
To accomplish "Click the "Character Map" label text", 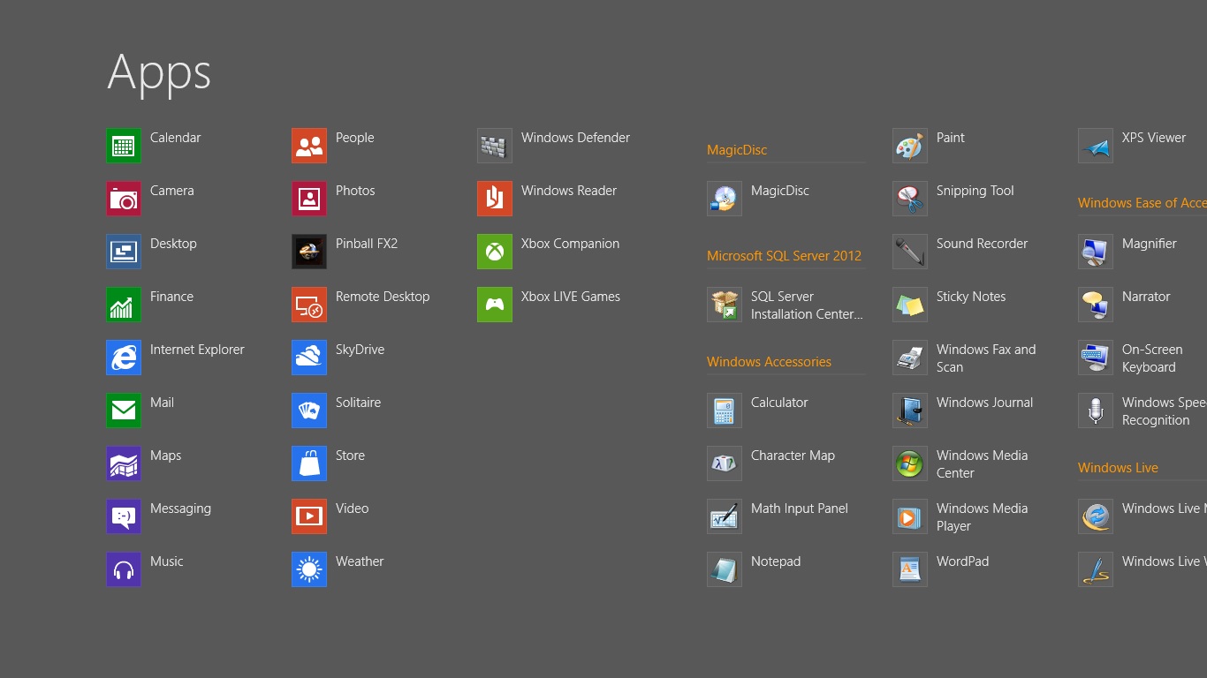I will click(793, 456).
